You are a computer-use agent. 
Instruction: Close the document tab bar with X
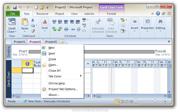[x=169, y=41]
